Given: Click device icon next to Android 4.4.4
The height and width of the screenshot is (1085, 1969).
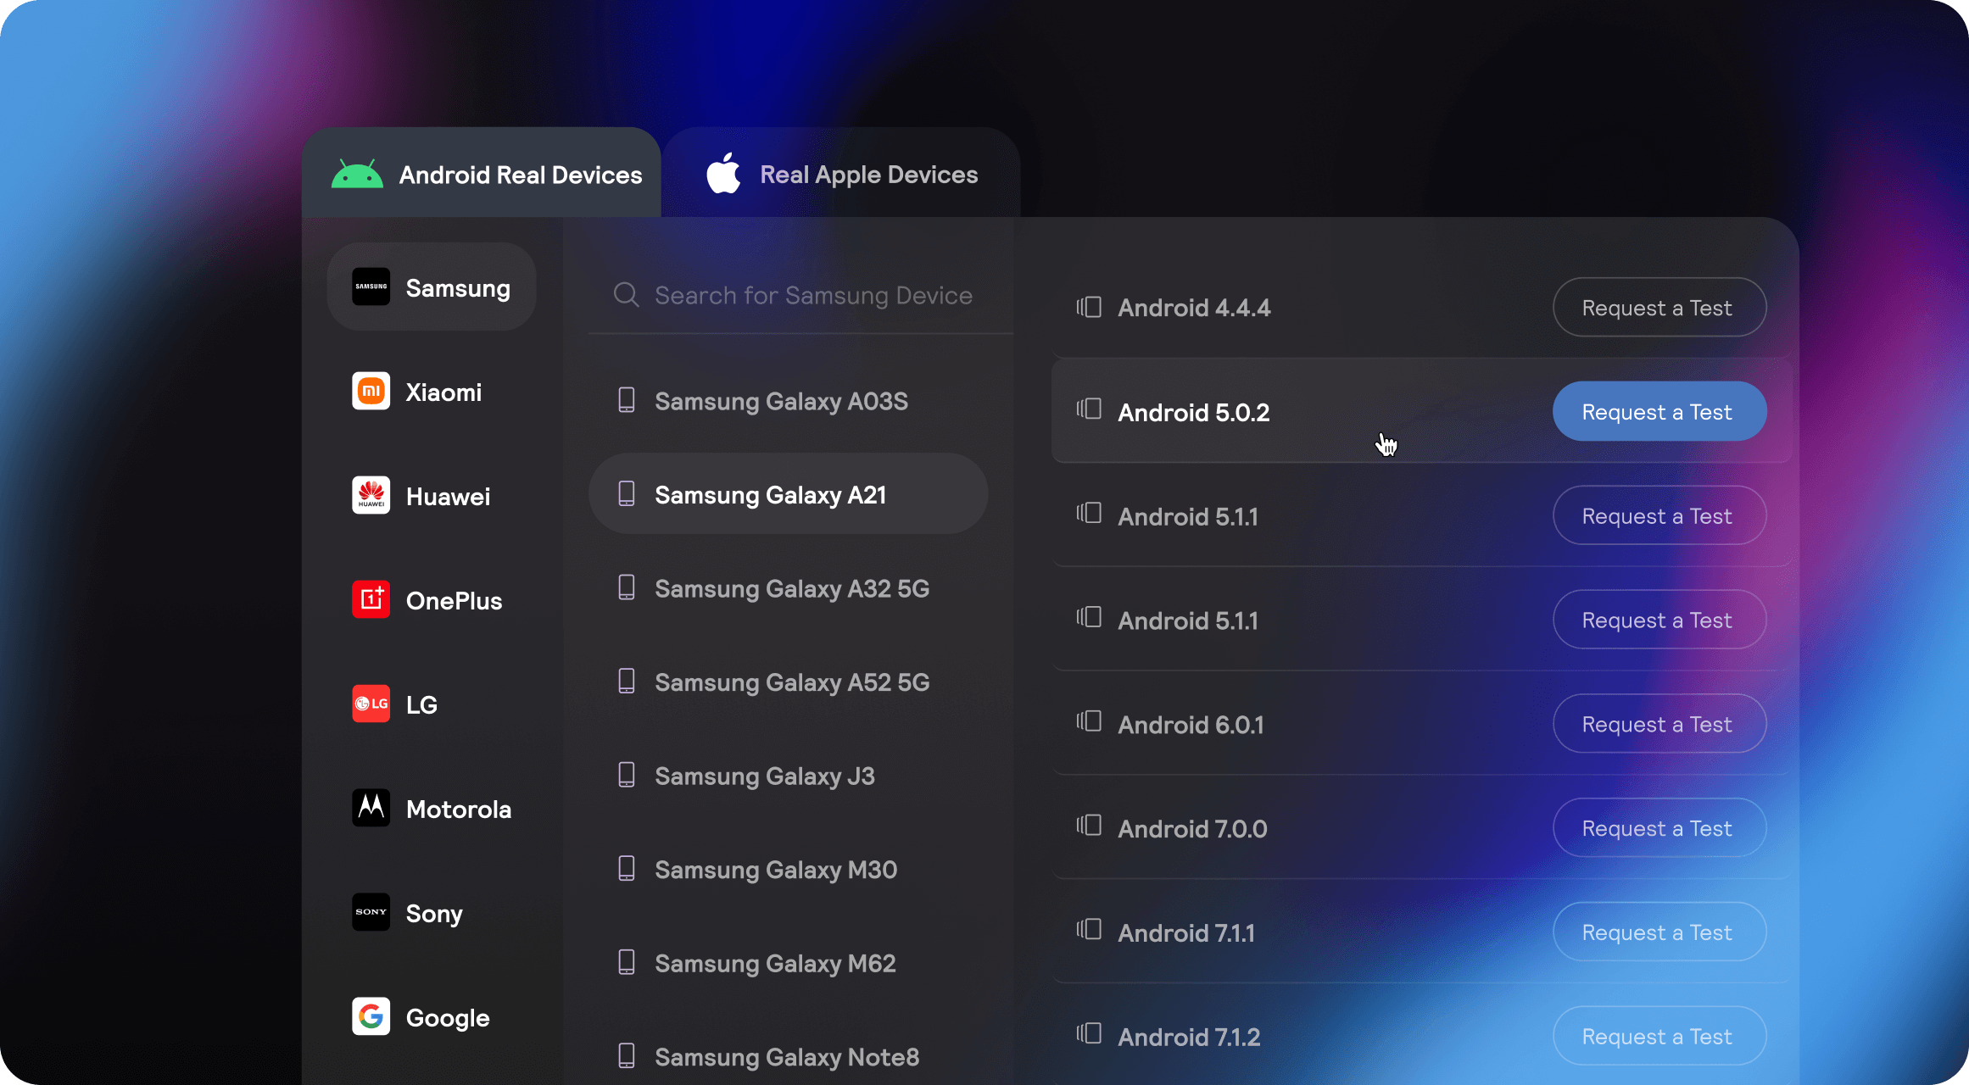Looking at the screenshot, I should tap(1089, 307).
